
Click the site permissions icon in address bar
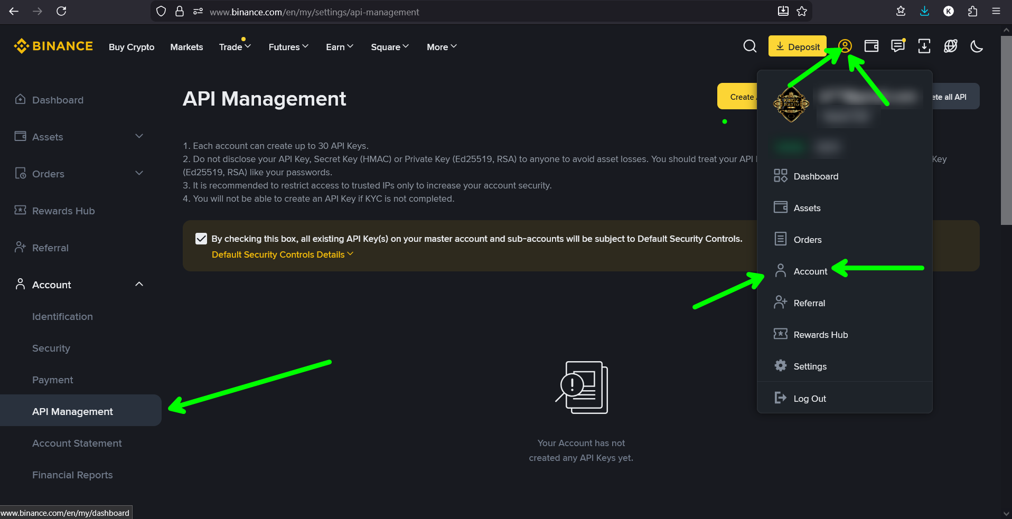[198, 11]
